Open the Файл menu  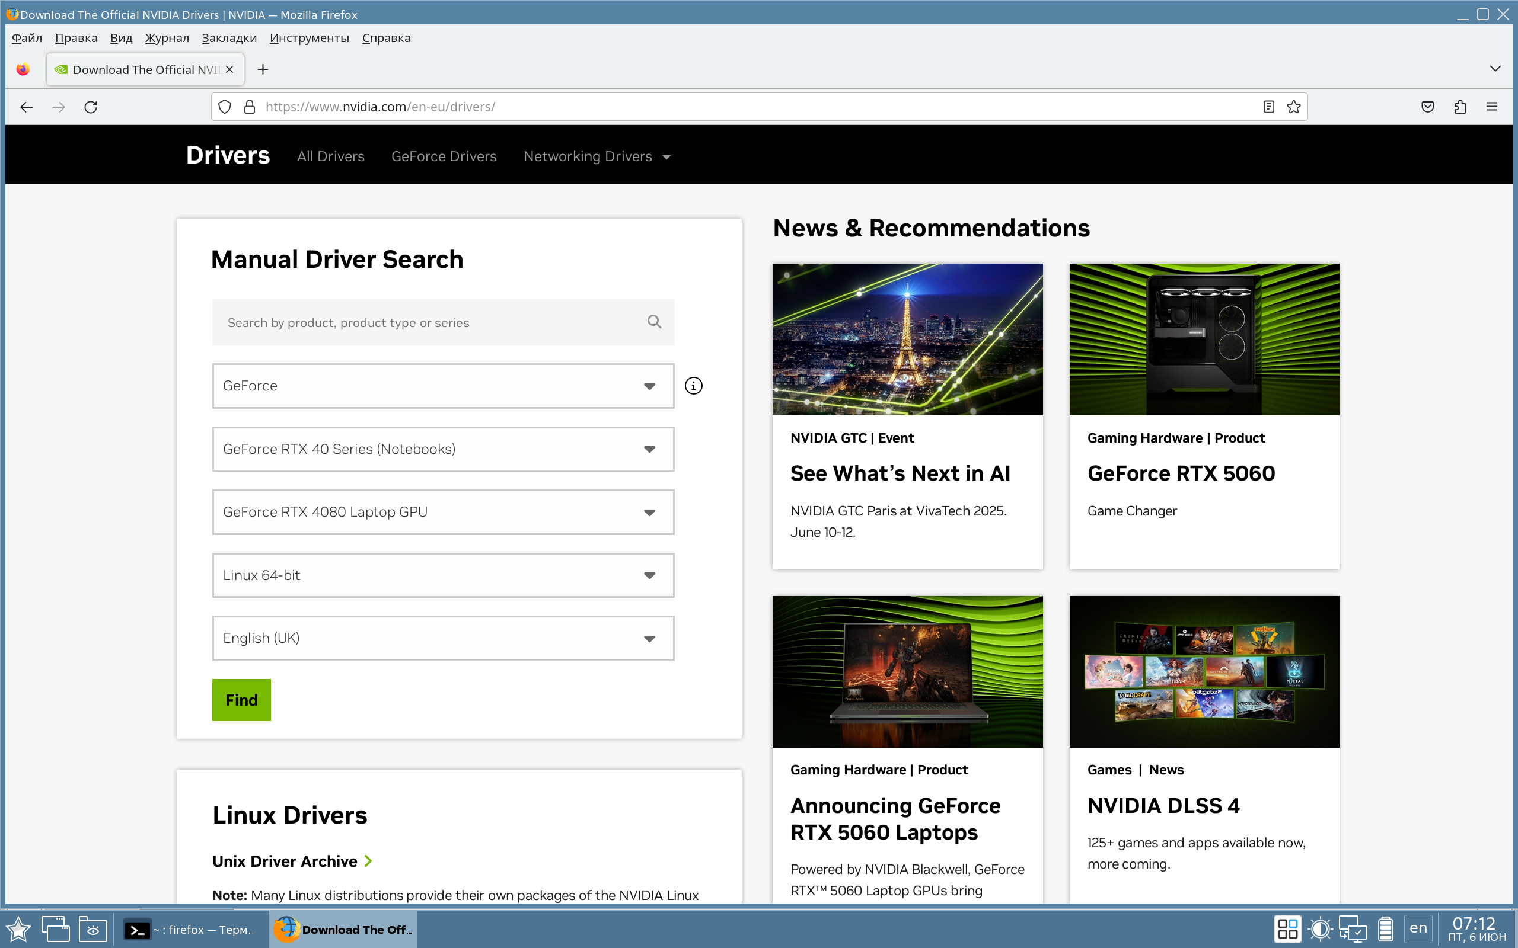(x=27, y=37)
